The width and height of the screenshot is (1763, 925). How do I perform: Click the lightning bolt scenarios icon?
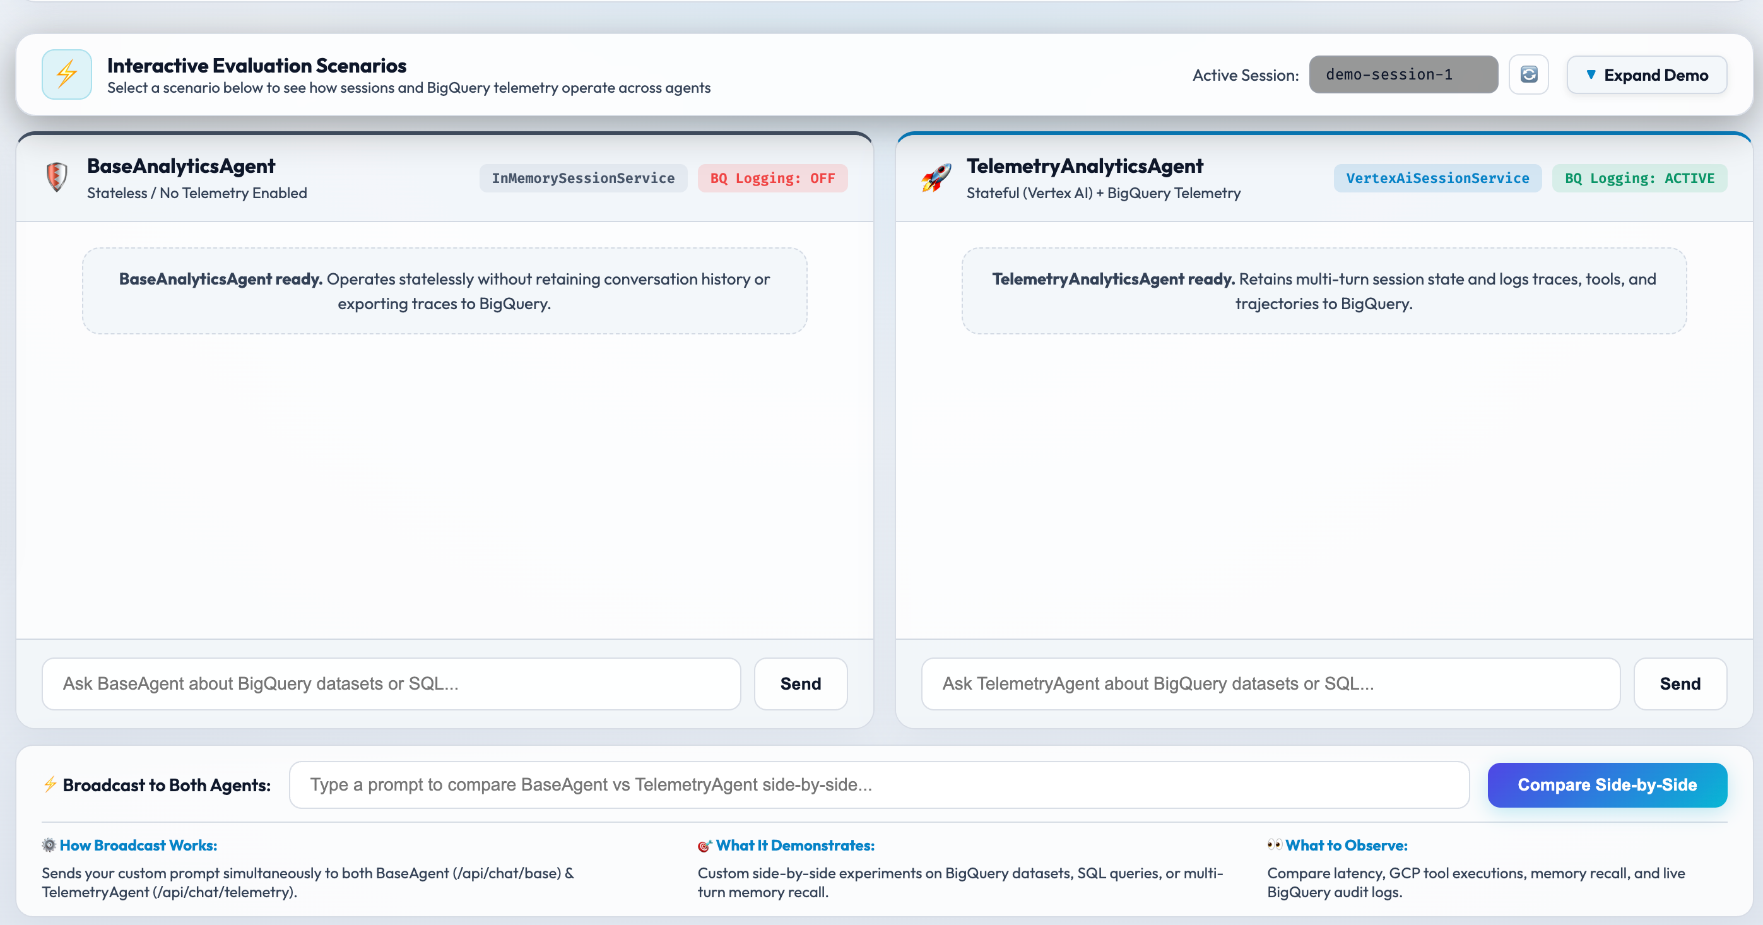coord(66,74)
